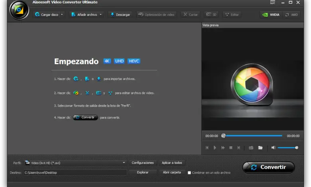This screenshot has width=311, height=187.
Task: Click the preview shutter logo thumbnail
Action: (252, 84)
